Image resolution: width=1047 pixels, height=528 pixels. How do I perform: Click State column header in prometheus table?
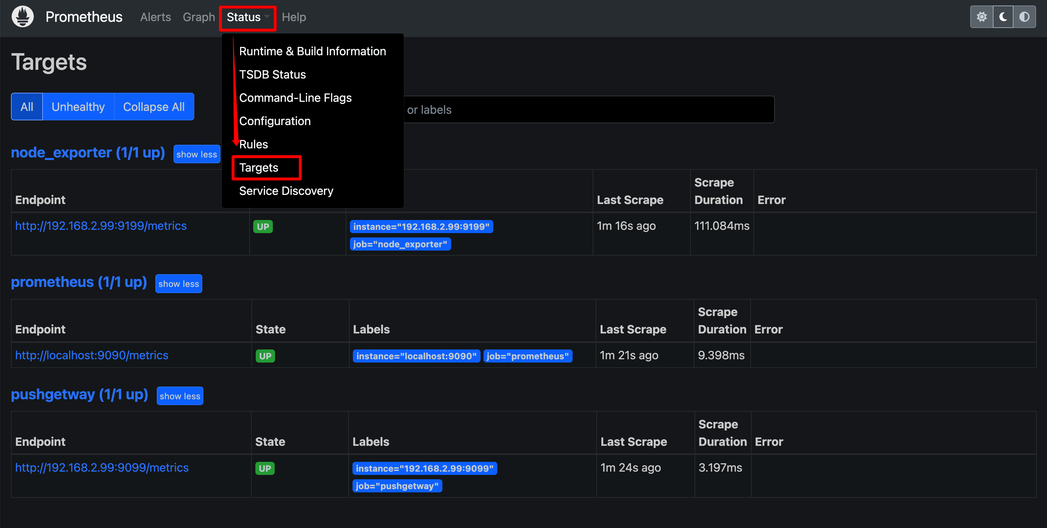pyautogui.click(x=270, y=329)
